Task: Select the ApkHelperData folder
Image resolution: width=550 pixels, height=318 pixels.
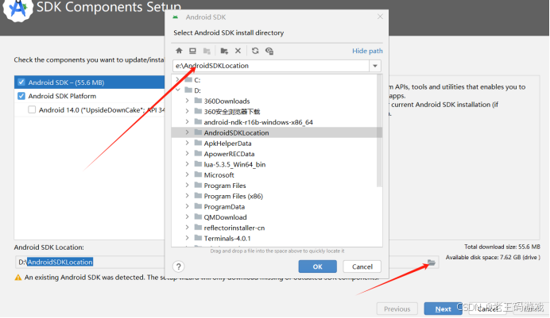Action: point(227,144)
